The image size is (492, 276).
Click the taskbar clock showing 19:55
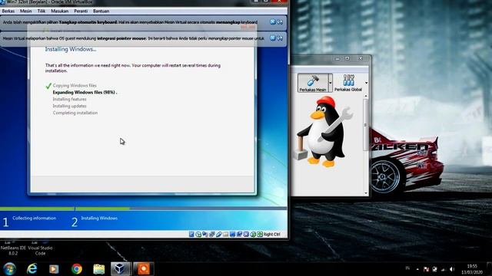471,269
